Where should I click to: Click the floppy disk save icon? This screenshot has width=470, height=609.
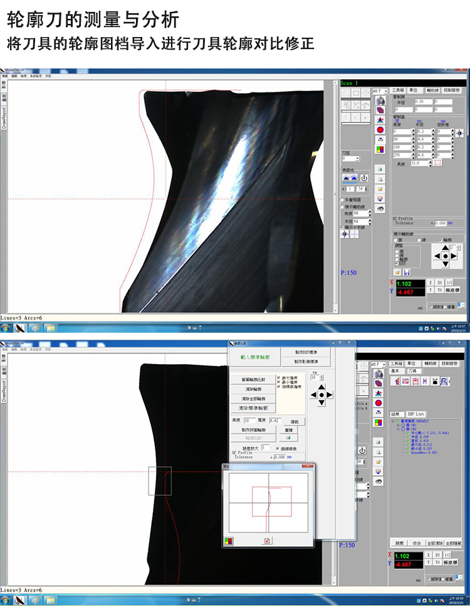tap(407, 272)
